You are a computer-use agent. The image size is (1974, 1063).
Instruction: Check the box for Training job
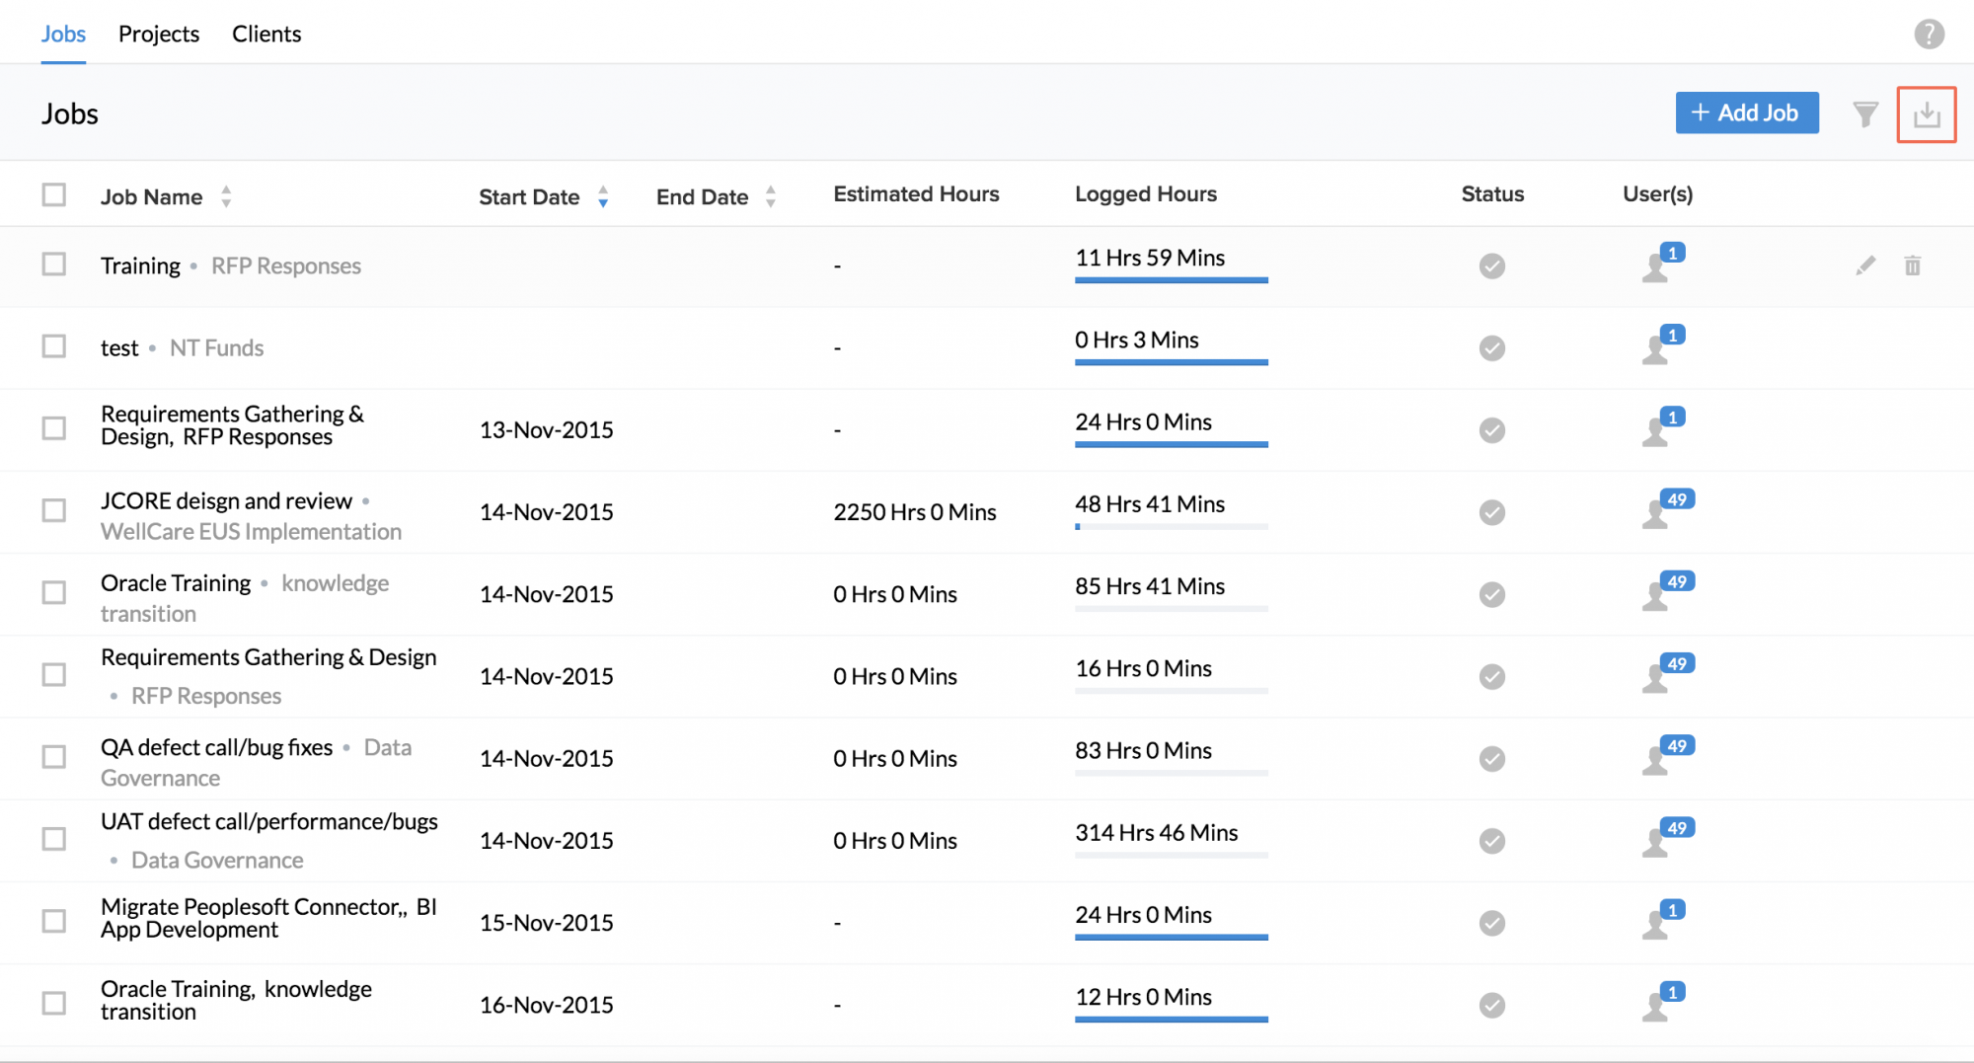54,265
